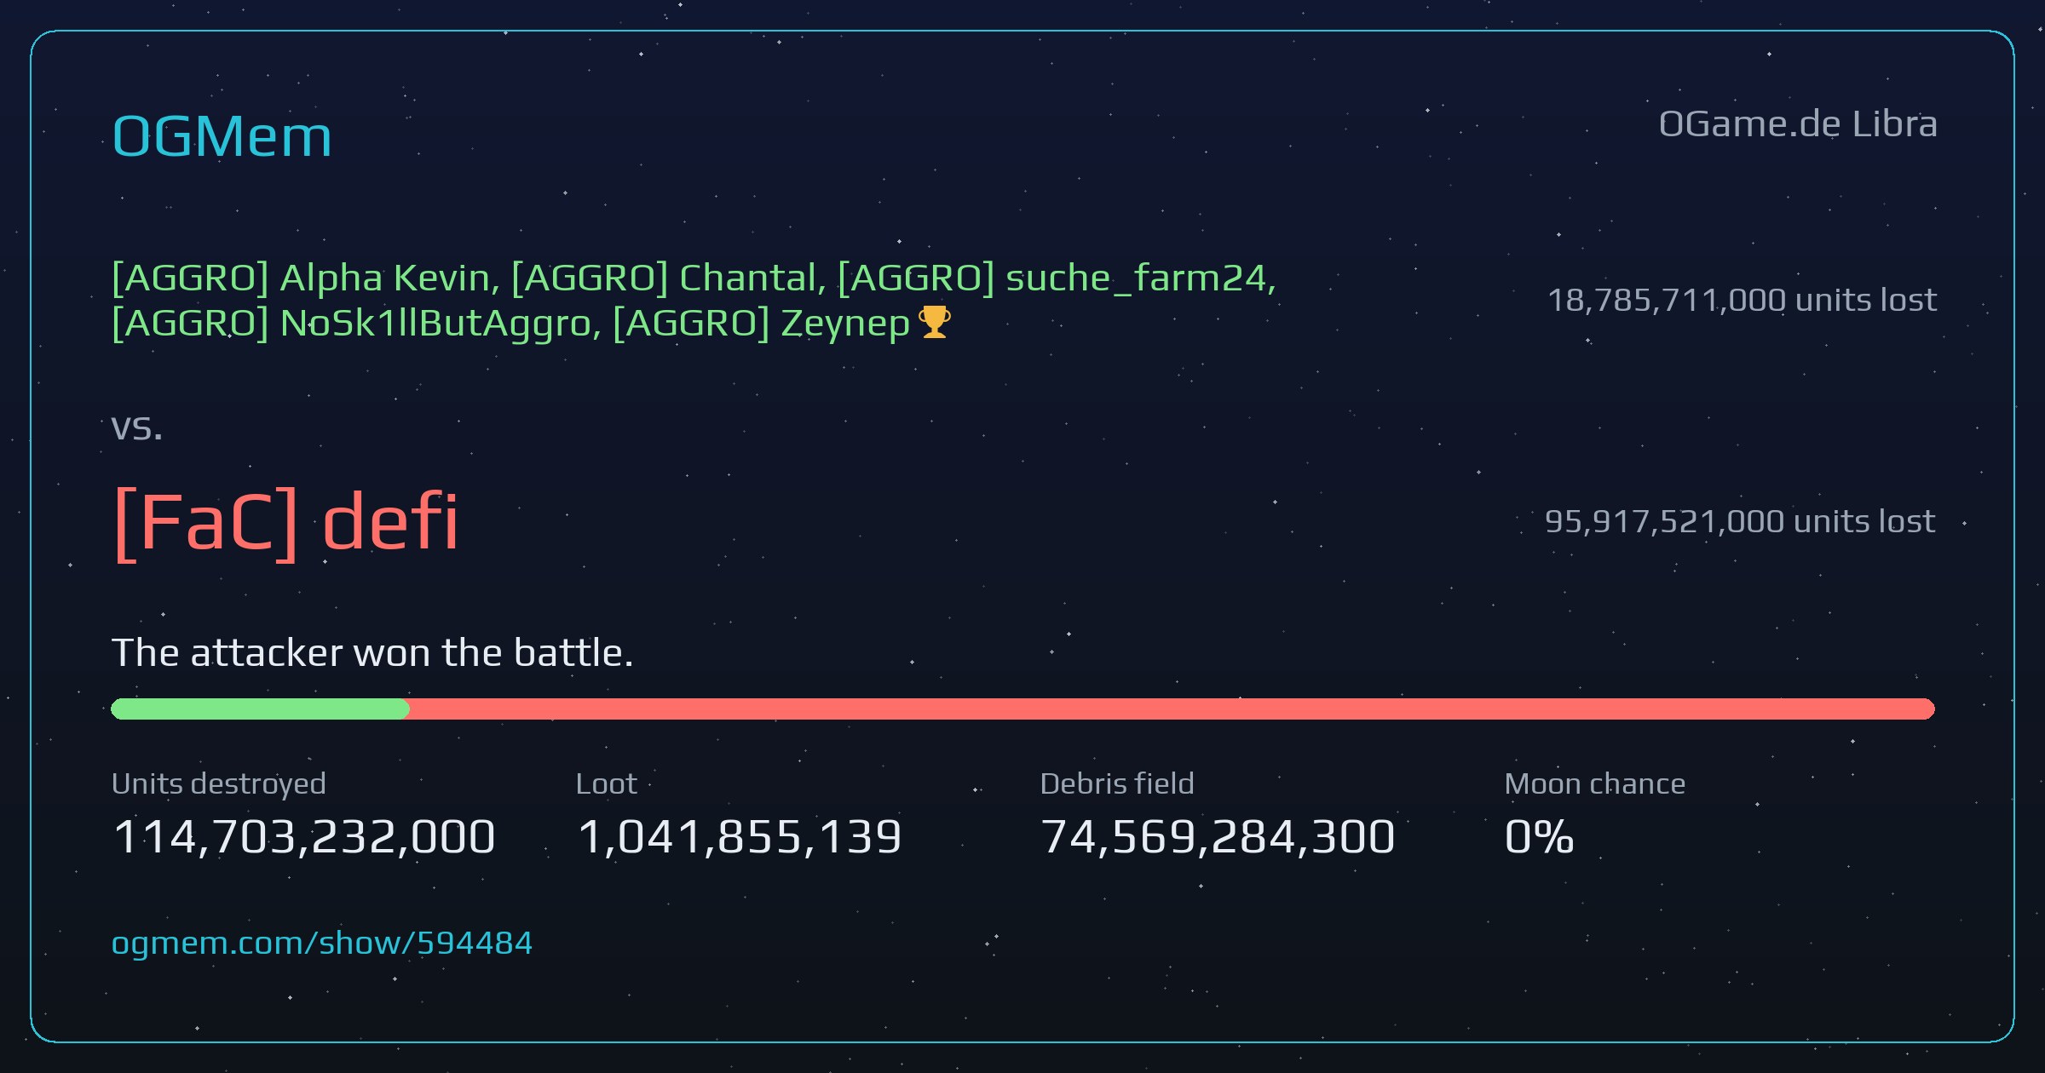
Task: Click the Loot label
Action: pos(607,783)
